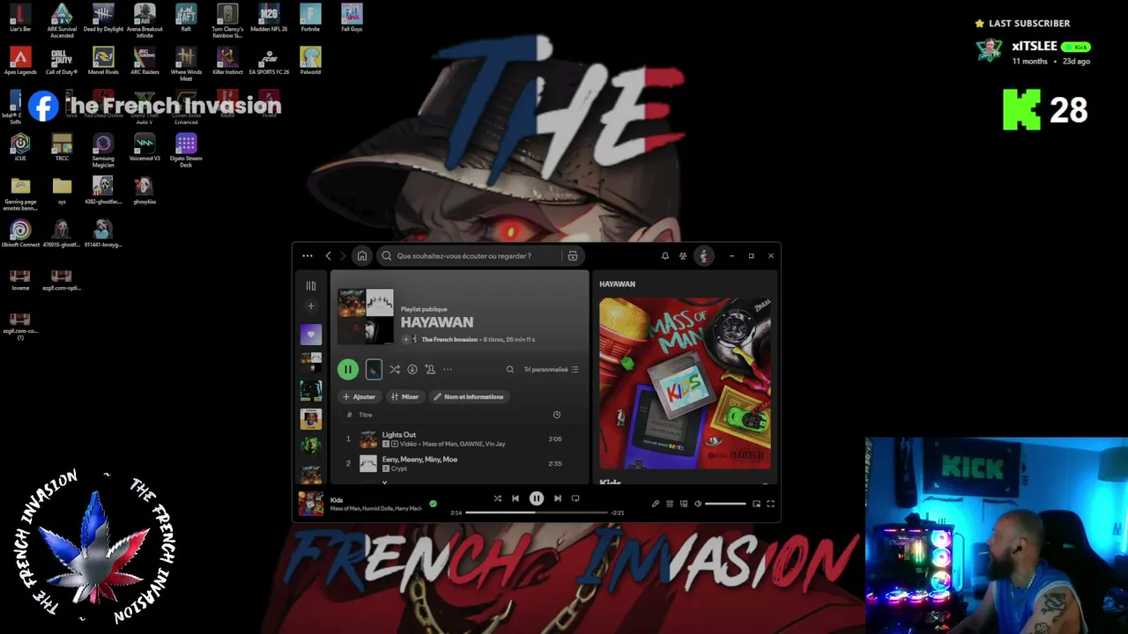1128x634 pixels.
Task: Go forward with Spotify's forward arrow
Action: [x=343, y=256]
